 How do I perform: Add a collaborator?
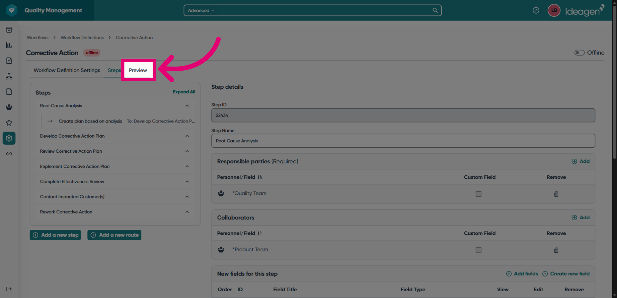tap(581, 218)
